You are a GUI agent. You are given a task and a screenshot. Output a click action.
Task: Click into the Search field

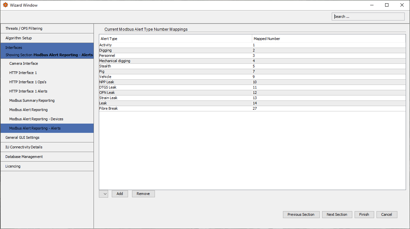coord(368,16)
